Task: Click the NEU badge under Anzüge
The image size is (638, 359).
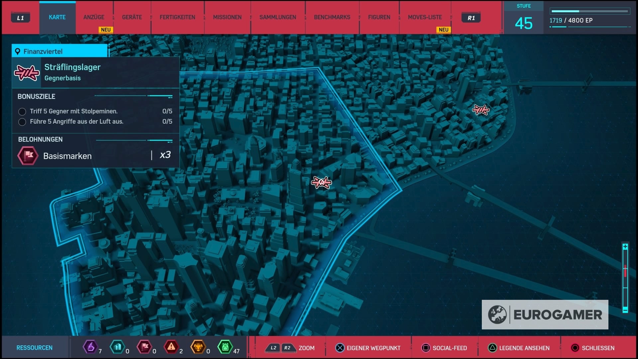Action: pyautogui.click(x=106, y=30)
